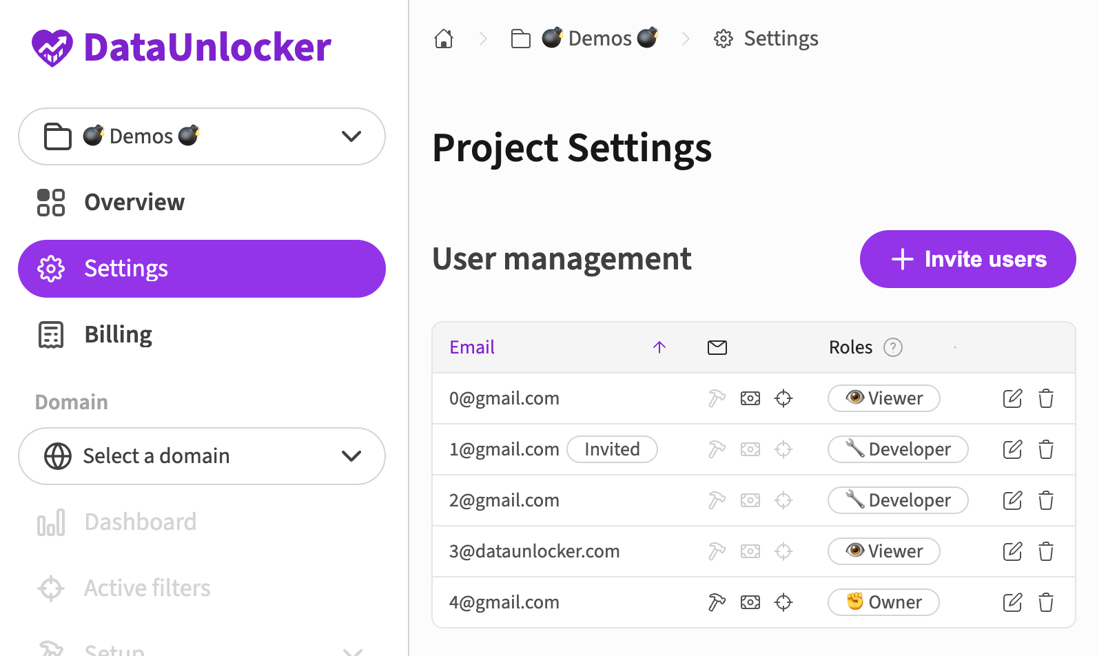The height and width of the screenshot is (656, 1097).
Task: Click the DataUnlocker heart logo
Action: click(52, 48)
